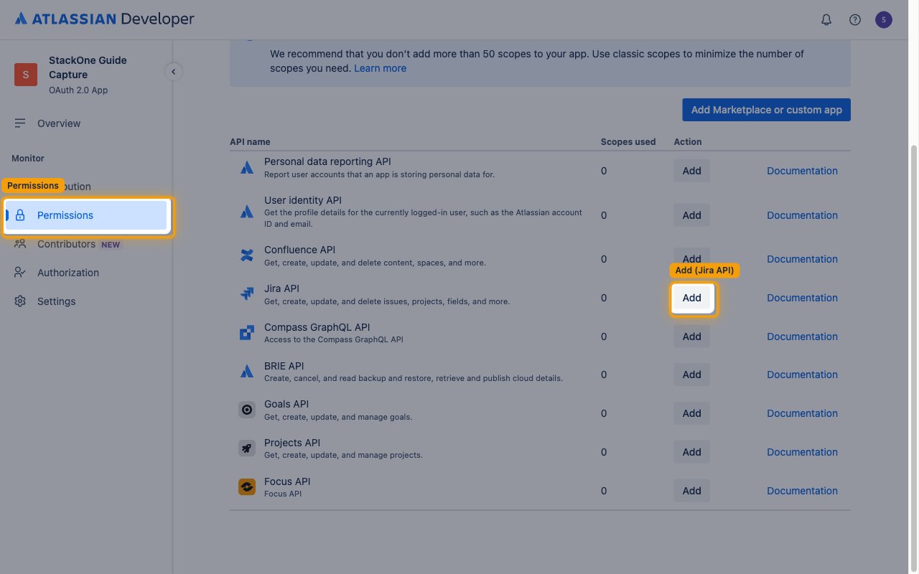Click the Confluence API name text
919x574 pixels.
[299, 250]
